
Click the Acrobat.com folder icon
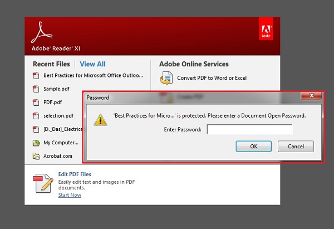(36, 156)
